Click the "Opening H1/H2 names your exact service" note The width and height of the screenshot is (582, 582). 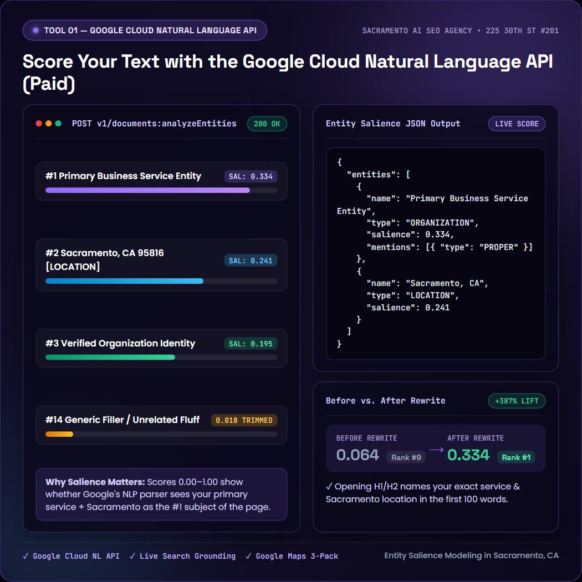pos(423,493)
